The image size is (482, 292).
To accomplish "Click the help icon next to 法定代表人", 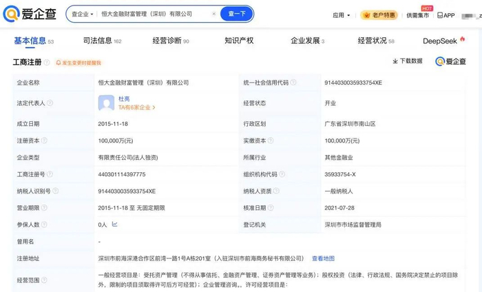I will click(50, 103).
